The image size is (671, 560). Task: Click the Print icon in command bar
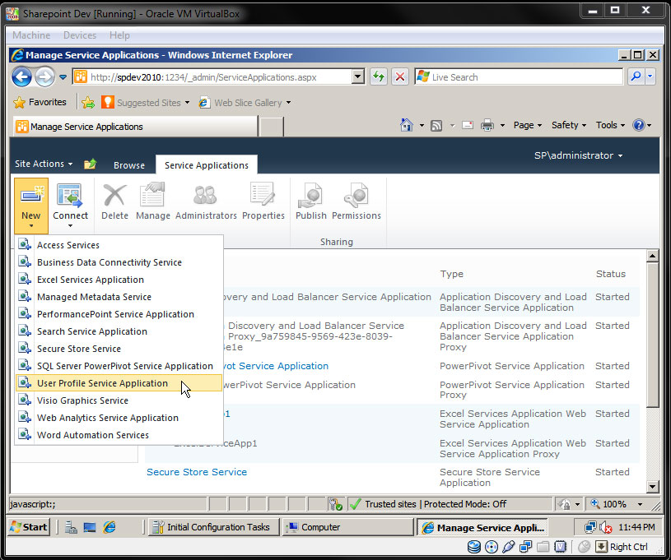(487, 125)
